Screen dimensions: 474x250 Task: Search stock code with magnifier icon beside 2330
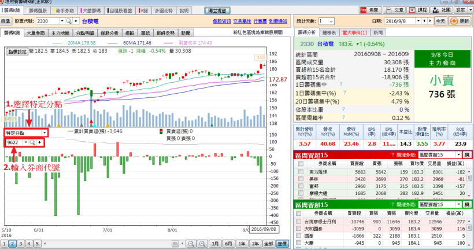coord(69,21)
